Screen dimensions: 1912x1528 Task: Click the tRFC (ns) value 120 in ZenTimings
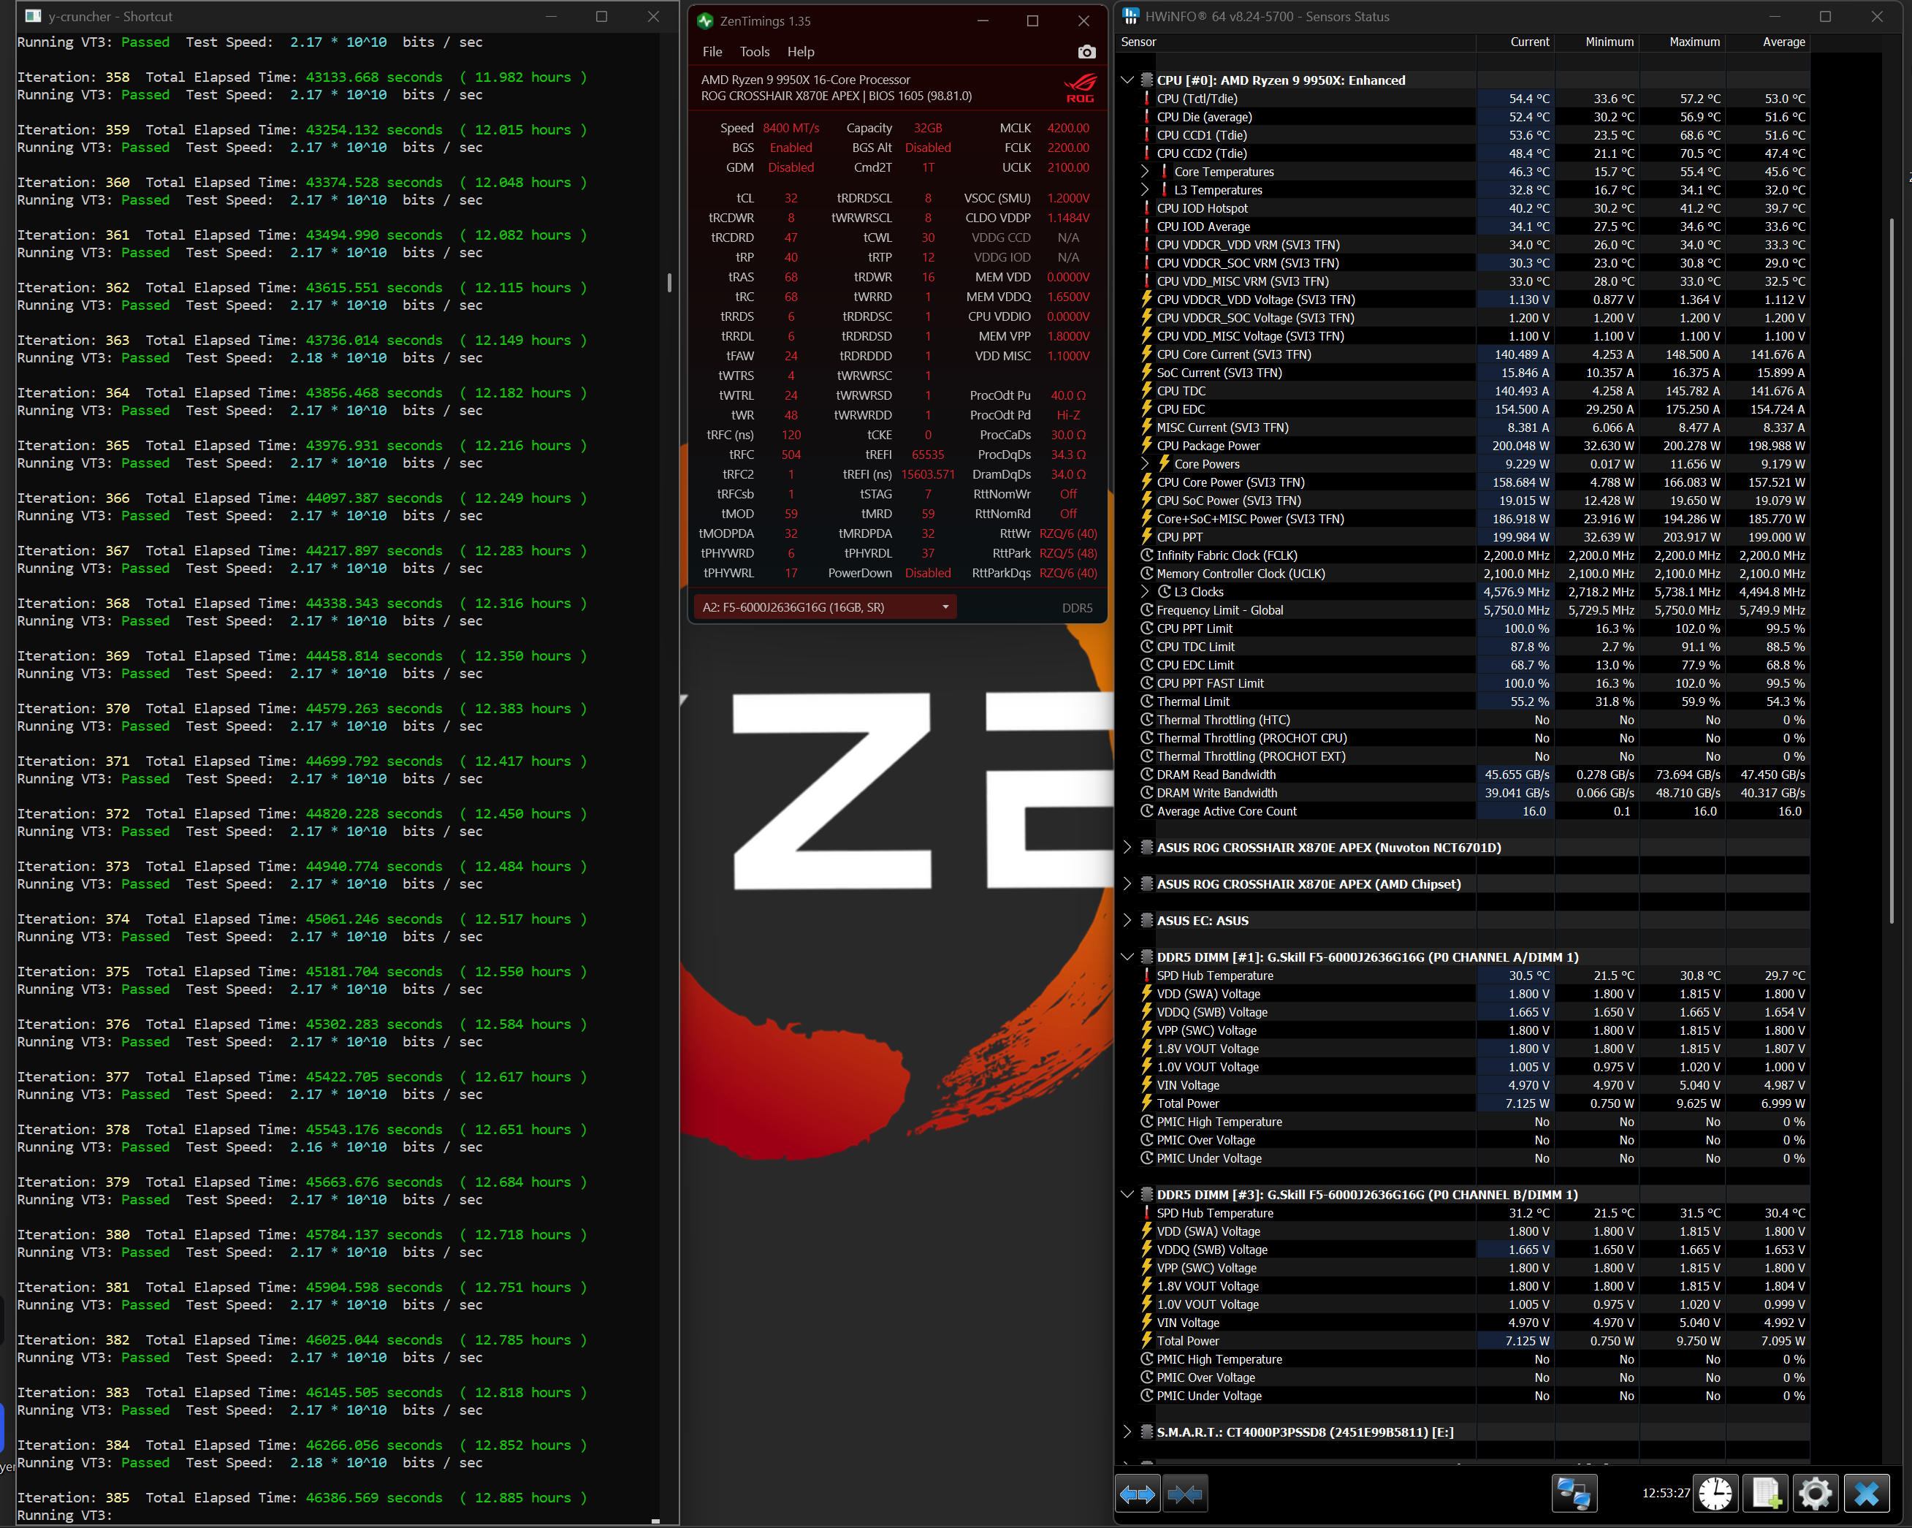pos(791,436)
